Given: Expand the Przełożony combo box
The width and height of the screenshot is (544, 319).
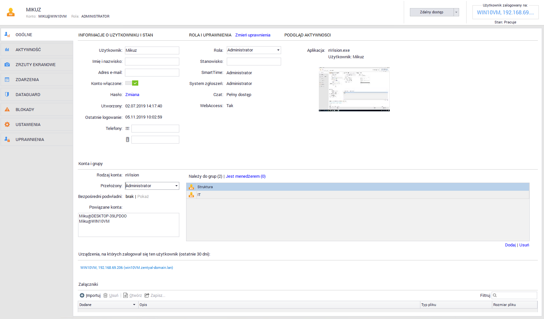Looking at the screenshot, I should [176, 186].
